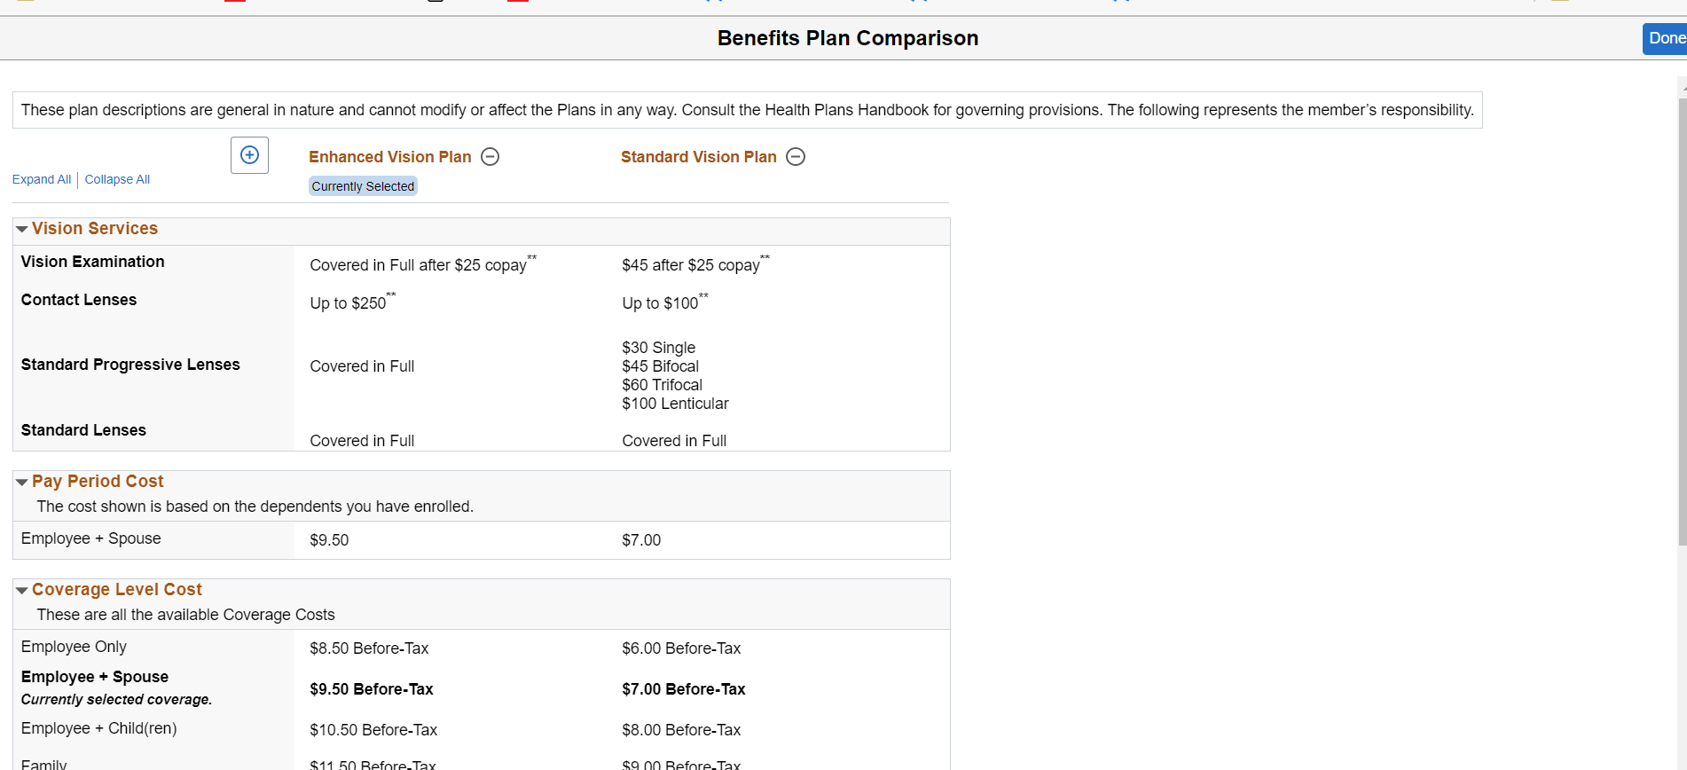
Task: Collapse the Pay Period Cost section
Action: [x=22, y=482]
